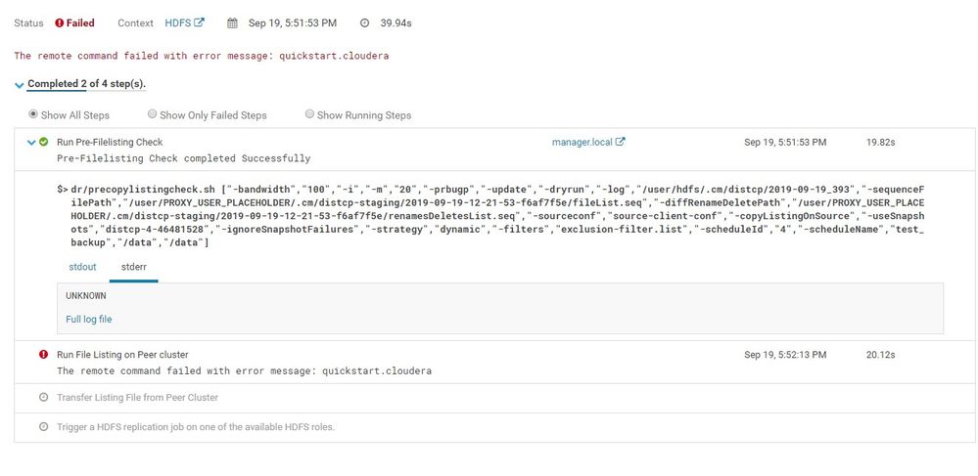Collapse the Completed 2 of 4 steps chevron
This screenshot has width=978, height=476.
(x=20, y=85)
